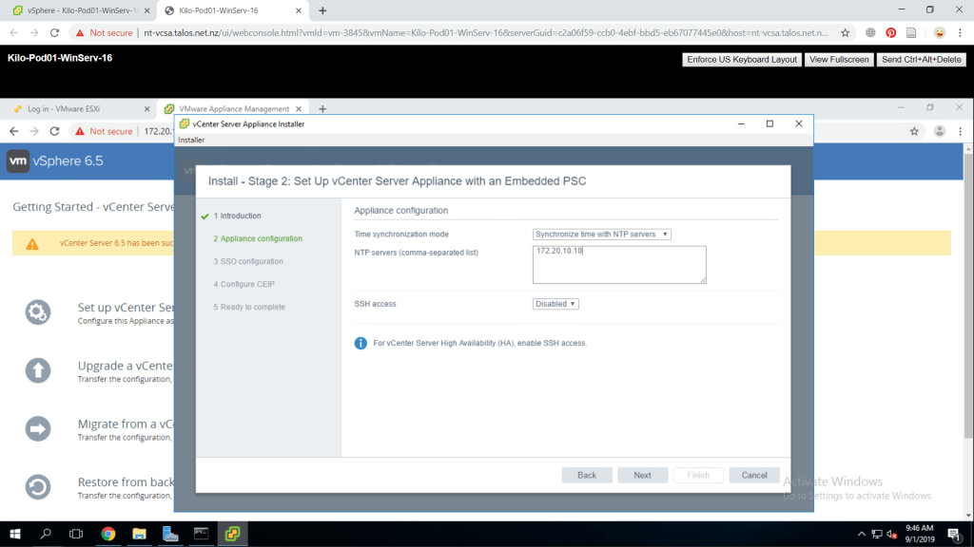Show hidden system tray icons chevron
974x547 pixels.
[862, 534]
